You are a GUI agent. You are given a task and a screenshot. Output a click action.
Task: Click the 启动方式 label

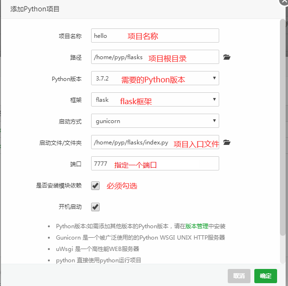70,122
